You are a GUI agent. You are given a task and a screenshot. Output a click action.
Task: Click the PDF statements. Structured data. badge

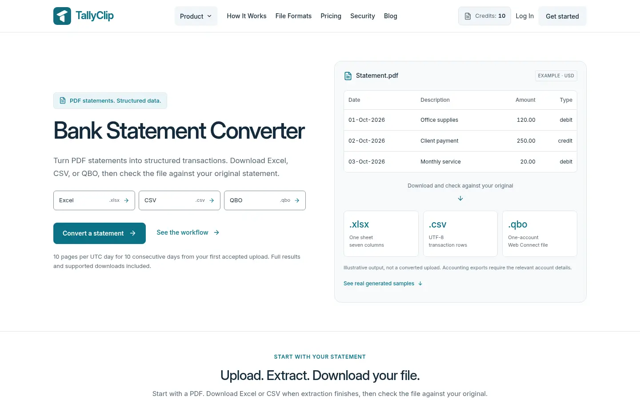tap(110, 101)
